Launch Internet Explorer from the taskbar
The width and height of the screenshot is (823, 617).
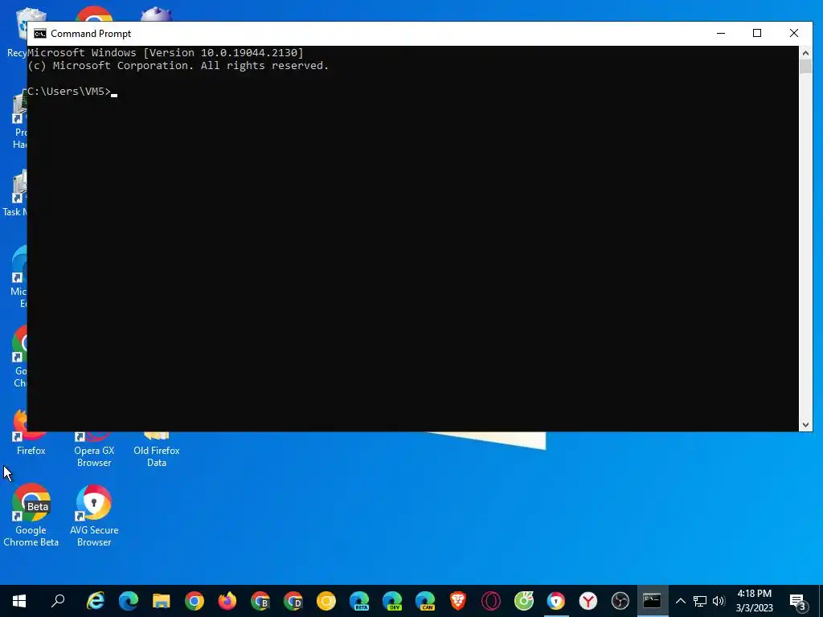pos(96,601)
